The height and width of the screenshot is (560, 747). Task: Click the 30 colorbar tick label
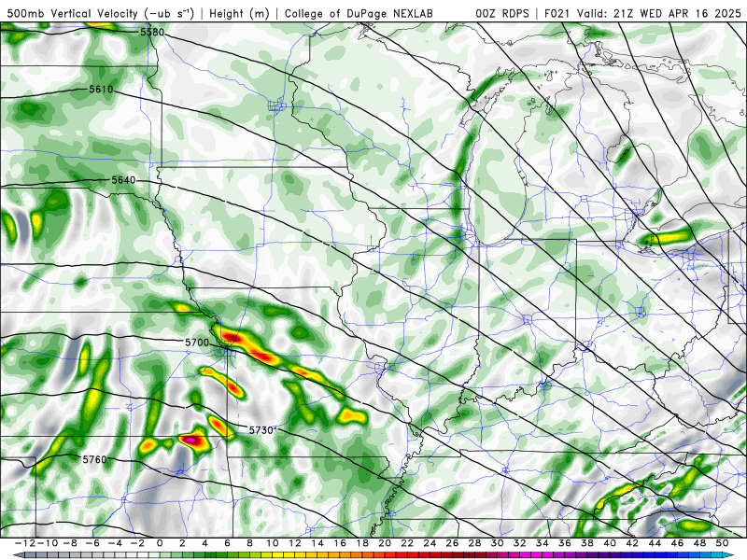pyautogui.click(x=498, y=543)
